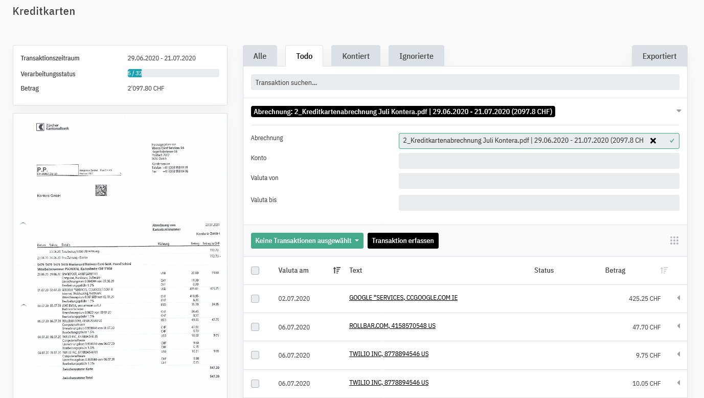The width and height of the screenshot is (704, 398).
Task: Check the ROLLBAR.COM transaction checkbox
Action: pos(255,327)
